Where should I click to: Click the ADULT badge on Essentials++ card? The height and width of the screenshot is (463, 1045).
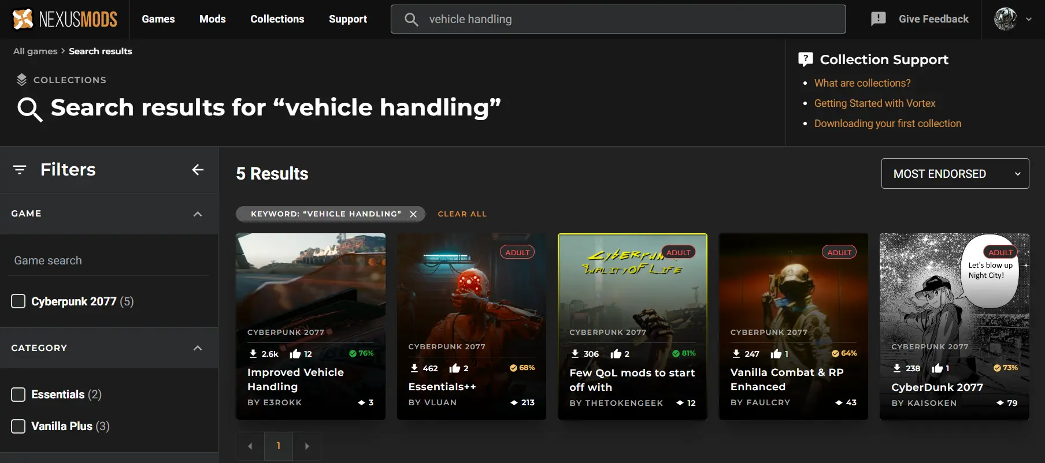517,252
